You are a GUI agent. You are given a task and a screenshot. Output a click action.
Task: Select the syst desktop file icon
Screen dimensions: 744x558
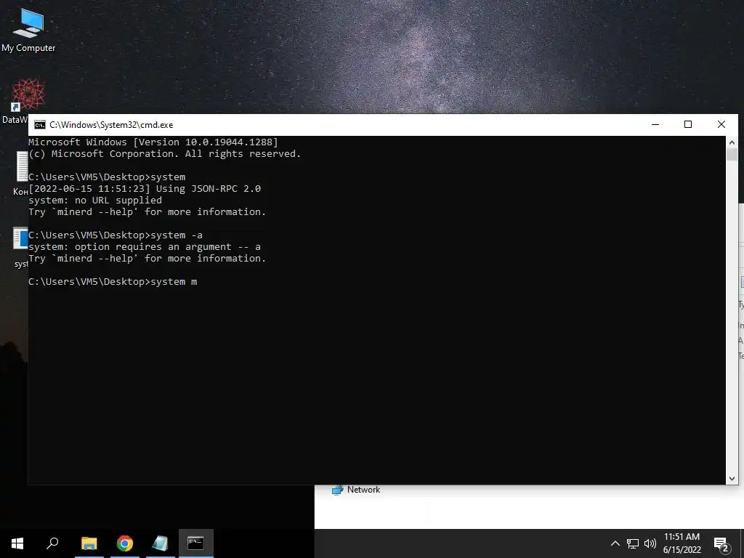[21, 247]
